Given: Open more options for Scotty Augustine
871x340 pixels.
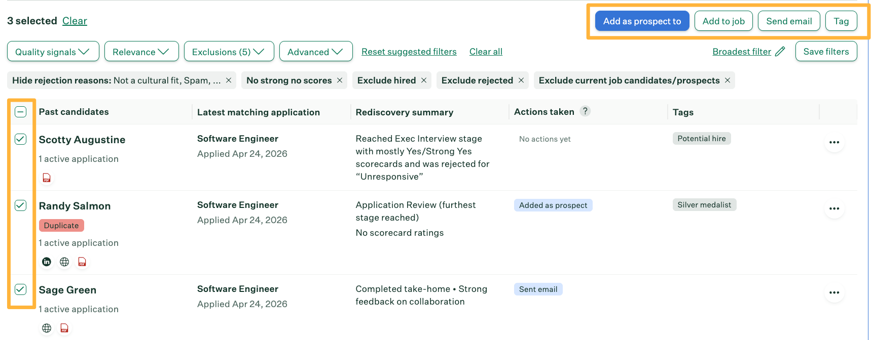Looking at the screenshot, I should coord(834,142).
